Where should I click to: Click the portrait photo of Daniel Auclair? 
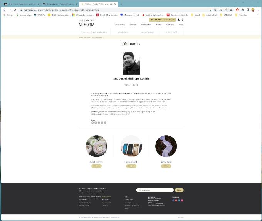click(131, 63)
